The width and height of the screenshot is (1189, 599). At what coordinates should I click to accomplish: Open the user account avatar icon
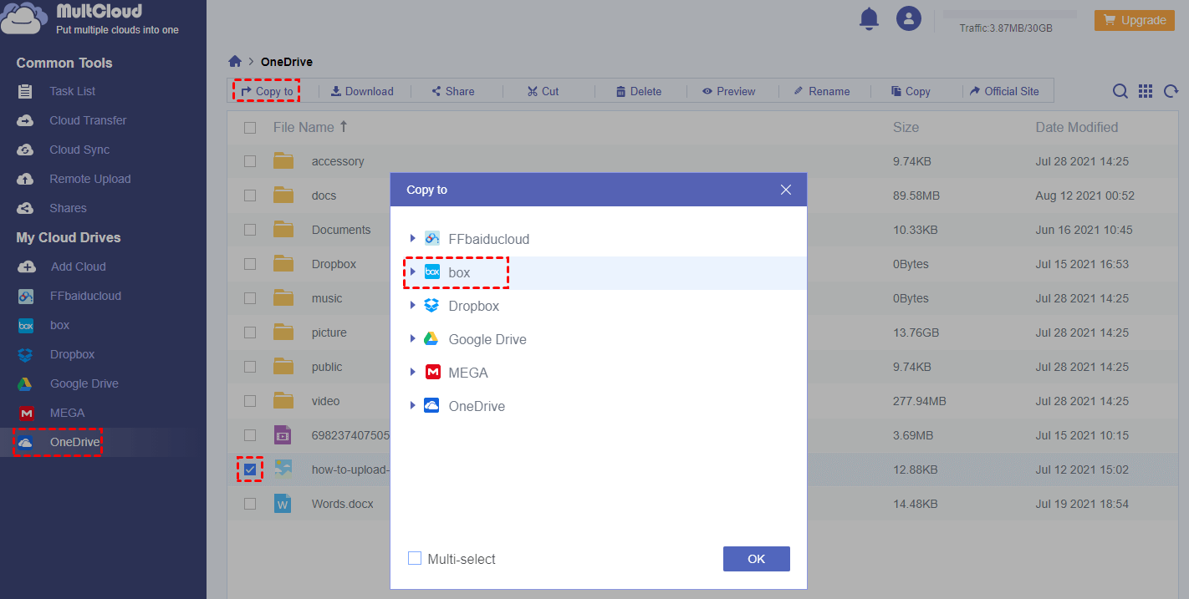908,18
